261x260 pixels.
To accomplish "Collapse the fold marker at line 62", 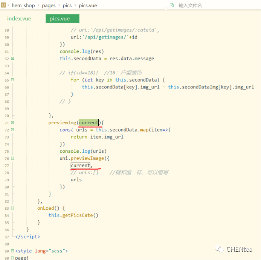I will click(x=12, y=59).
